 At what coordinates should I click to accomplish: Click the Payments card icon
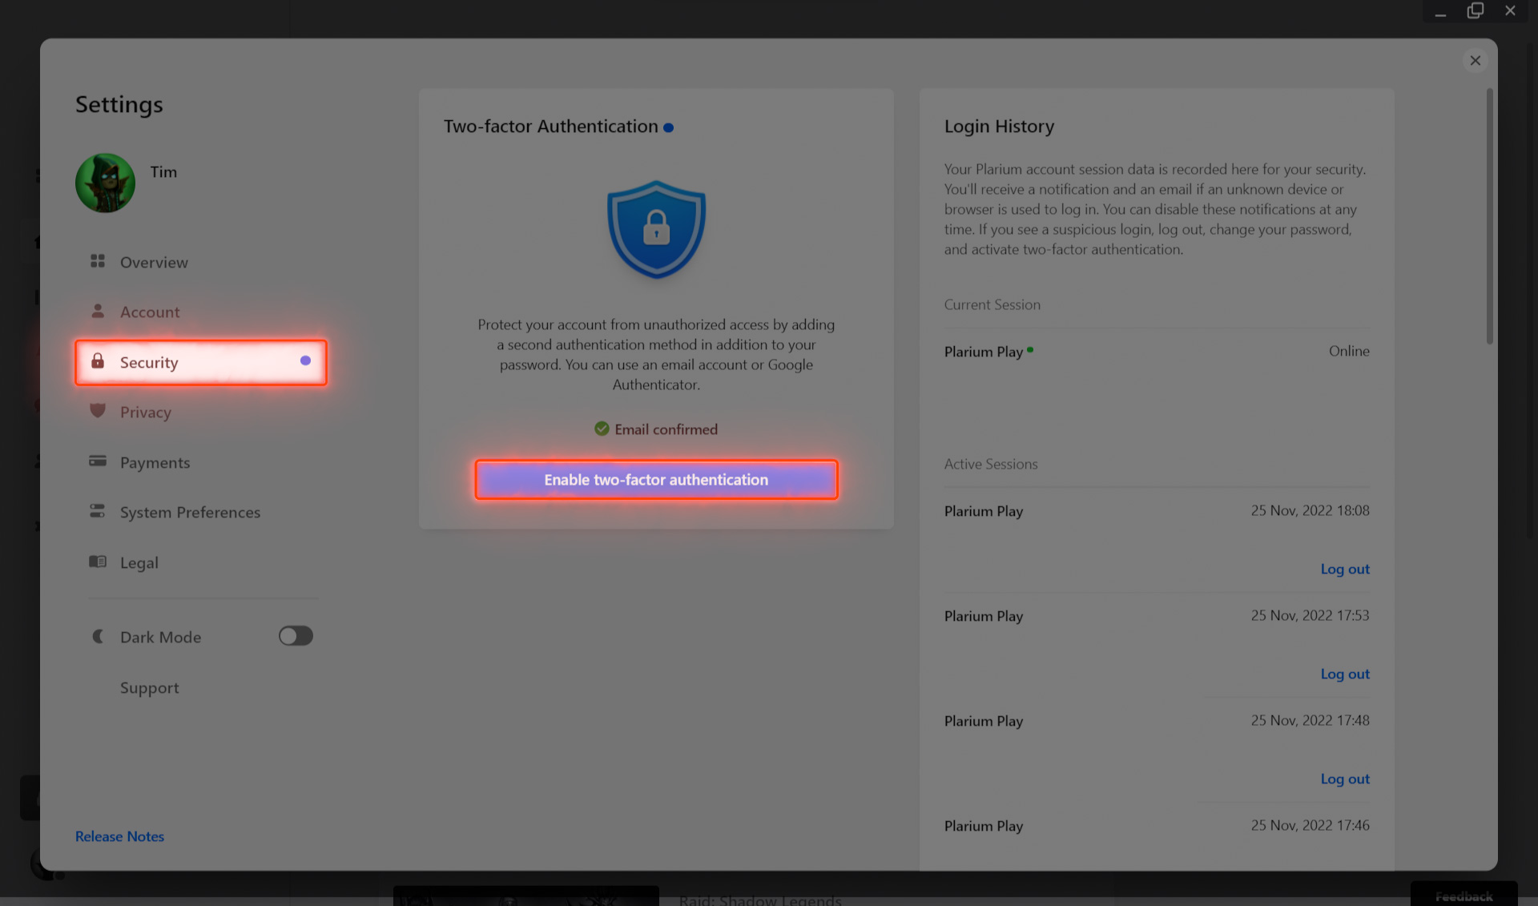[98, 461]
